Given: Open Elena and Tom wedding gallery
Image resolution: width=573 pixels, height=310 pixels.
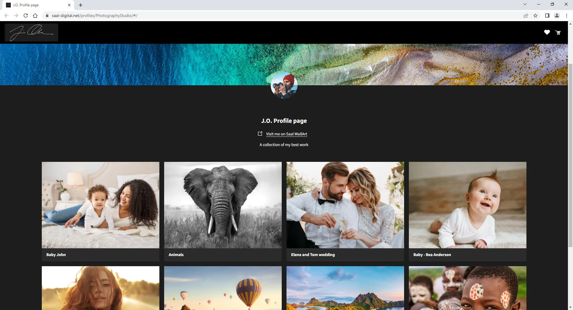Looking at the screenshot, I should [345, 205].
